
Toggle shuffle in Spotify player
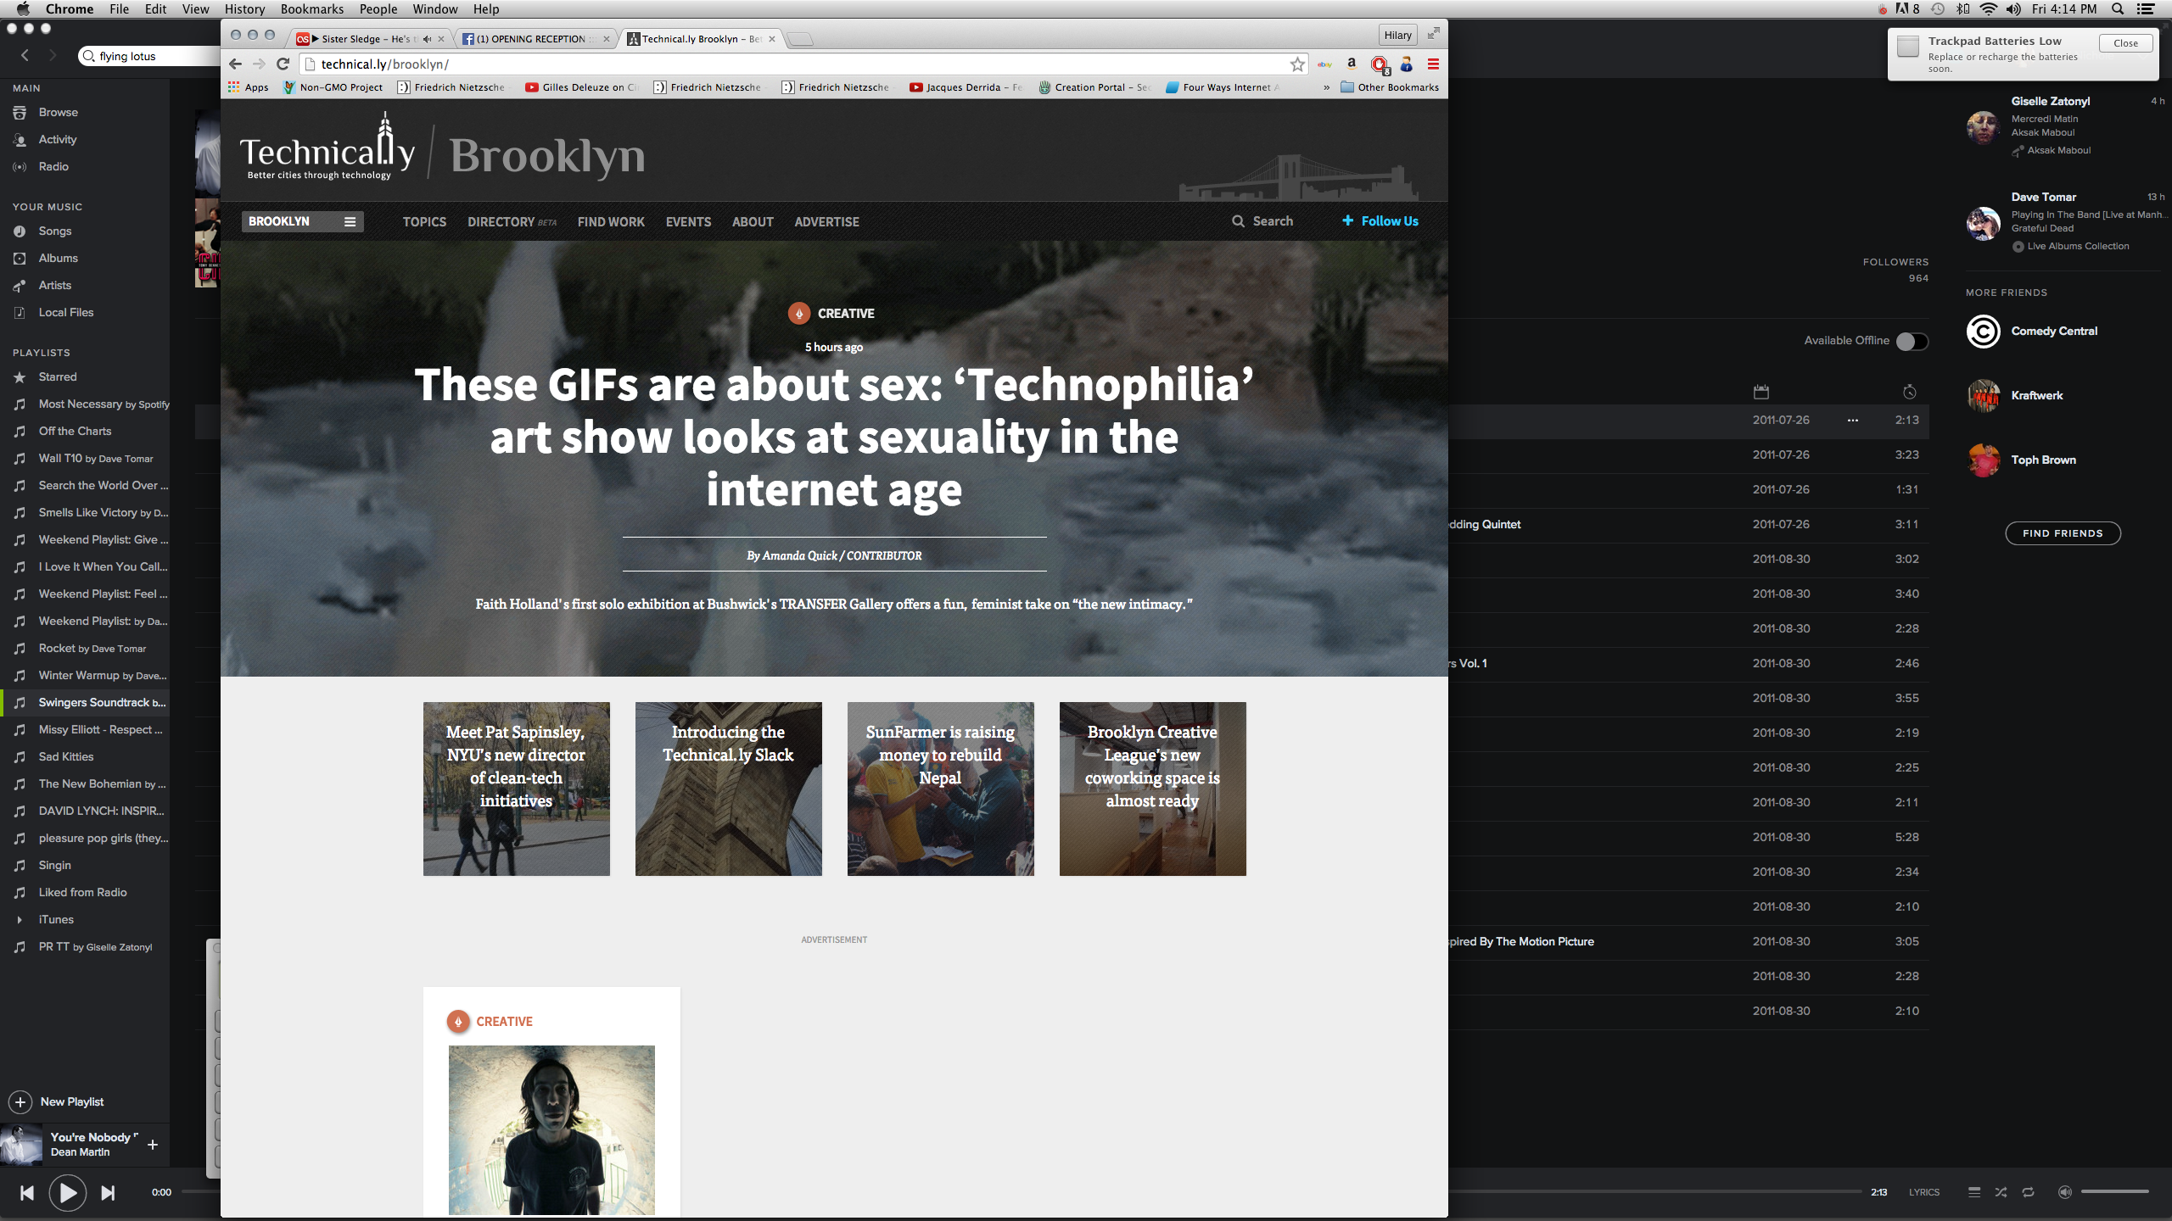tap(2001, 1192)
